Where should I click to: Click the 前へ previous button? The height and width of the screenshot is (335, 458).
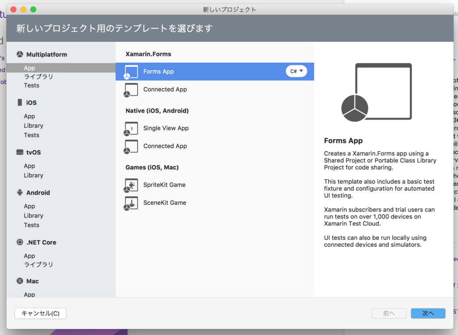pos(389,314)
